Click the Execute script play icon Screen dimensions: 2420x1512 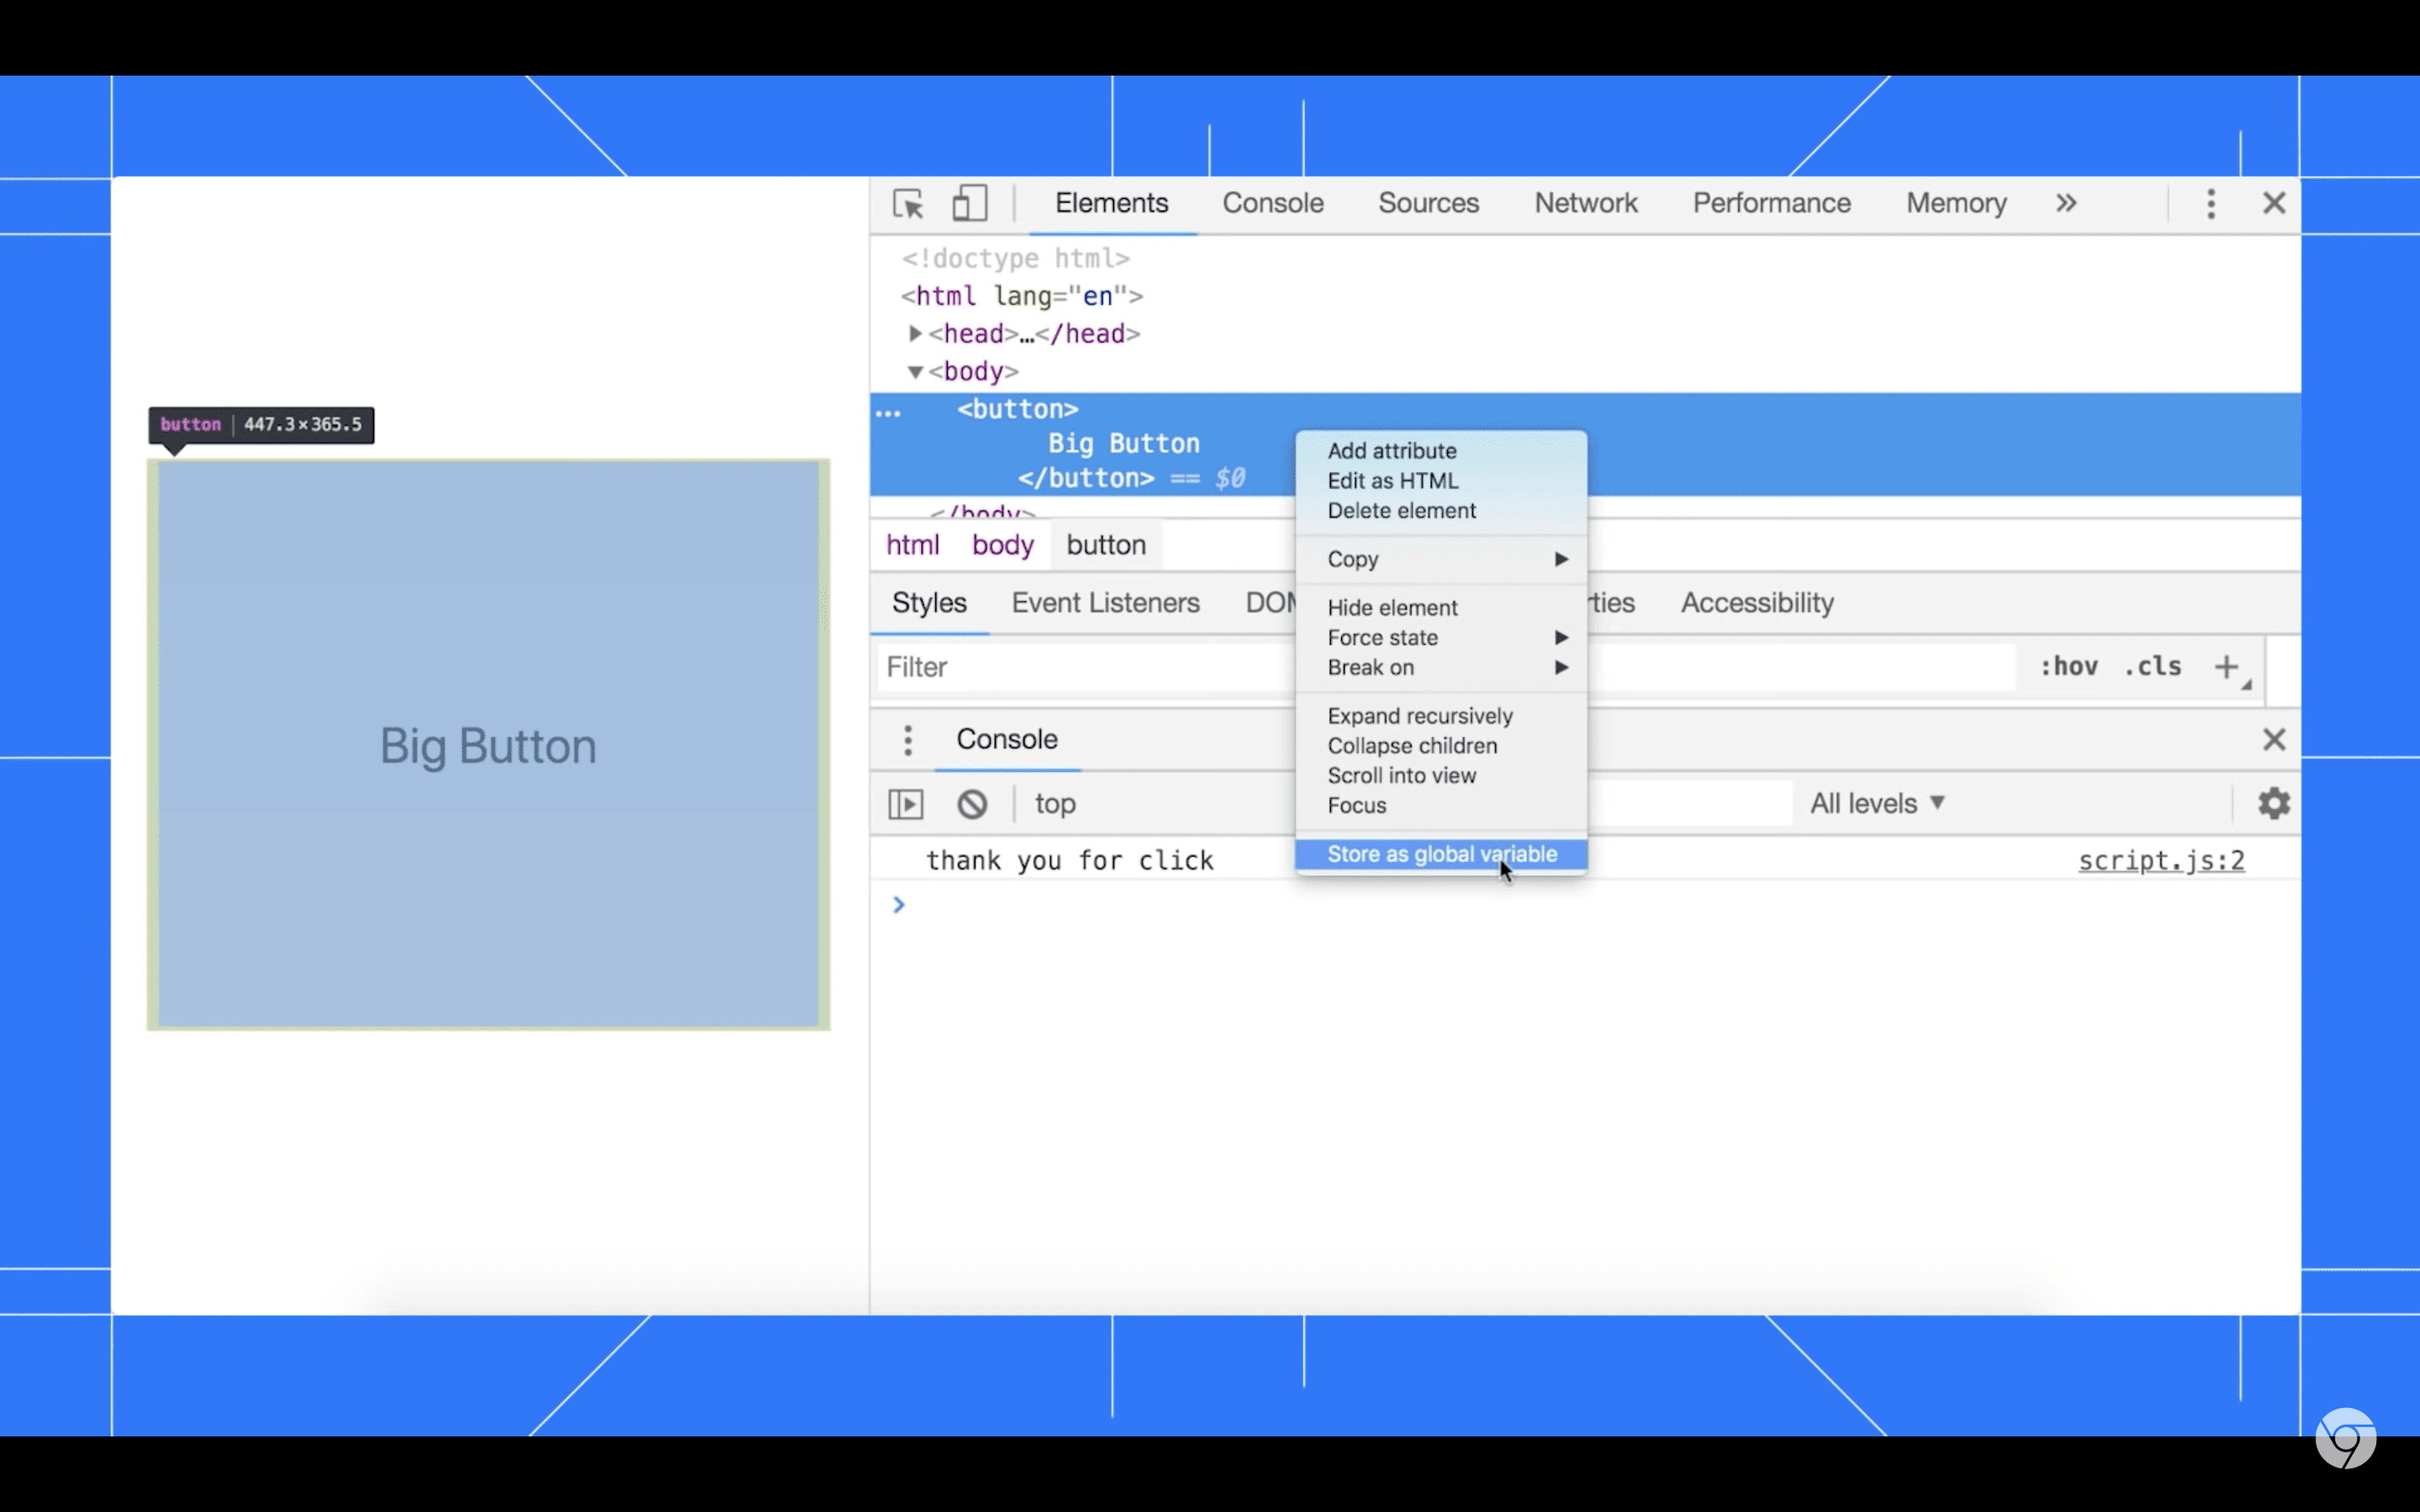(906, 803)
